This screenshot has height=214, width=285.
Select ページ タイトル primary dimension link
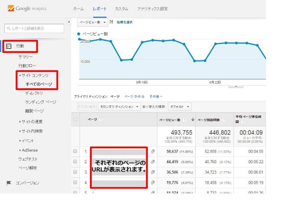coord(134,96)
